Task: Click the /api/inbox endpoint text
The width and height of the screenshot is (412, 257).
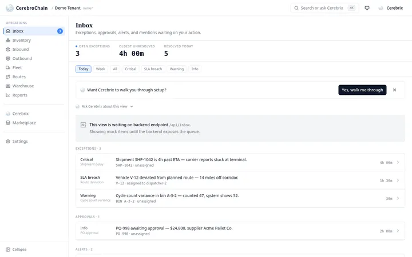Action: coord(180,125)
